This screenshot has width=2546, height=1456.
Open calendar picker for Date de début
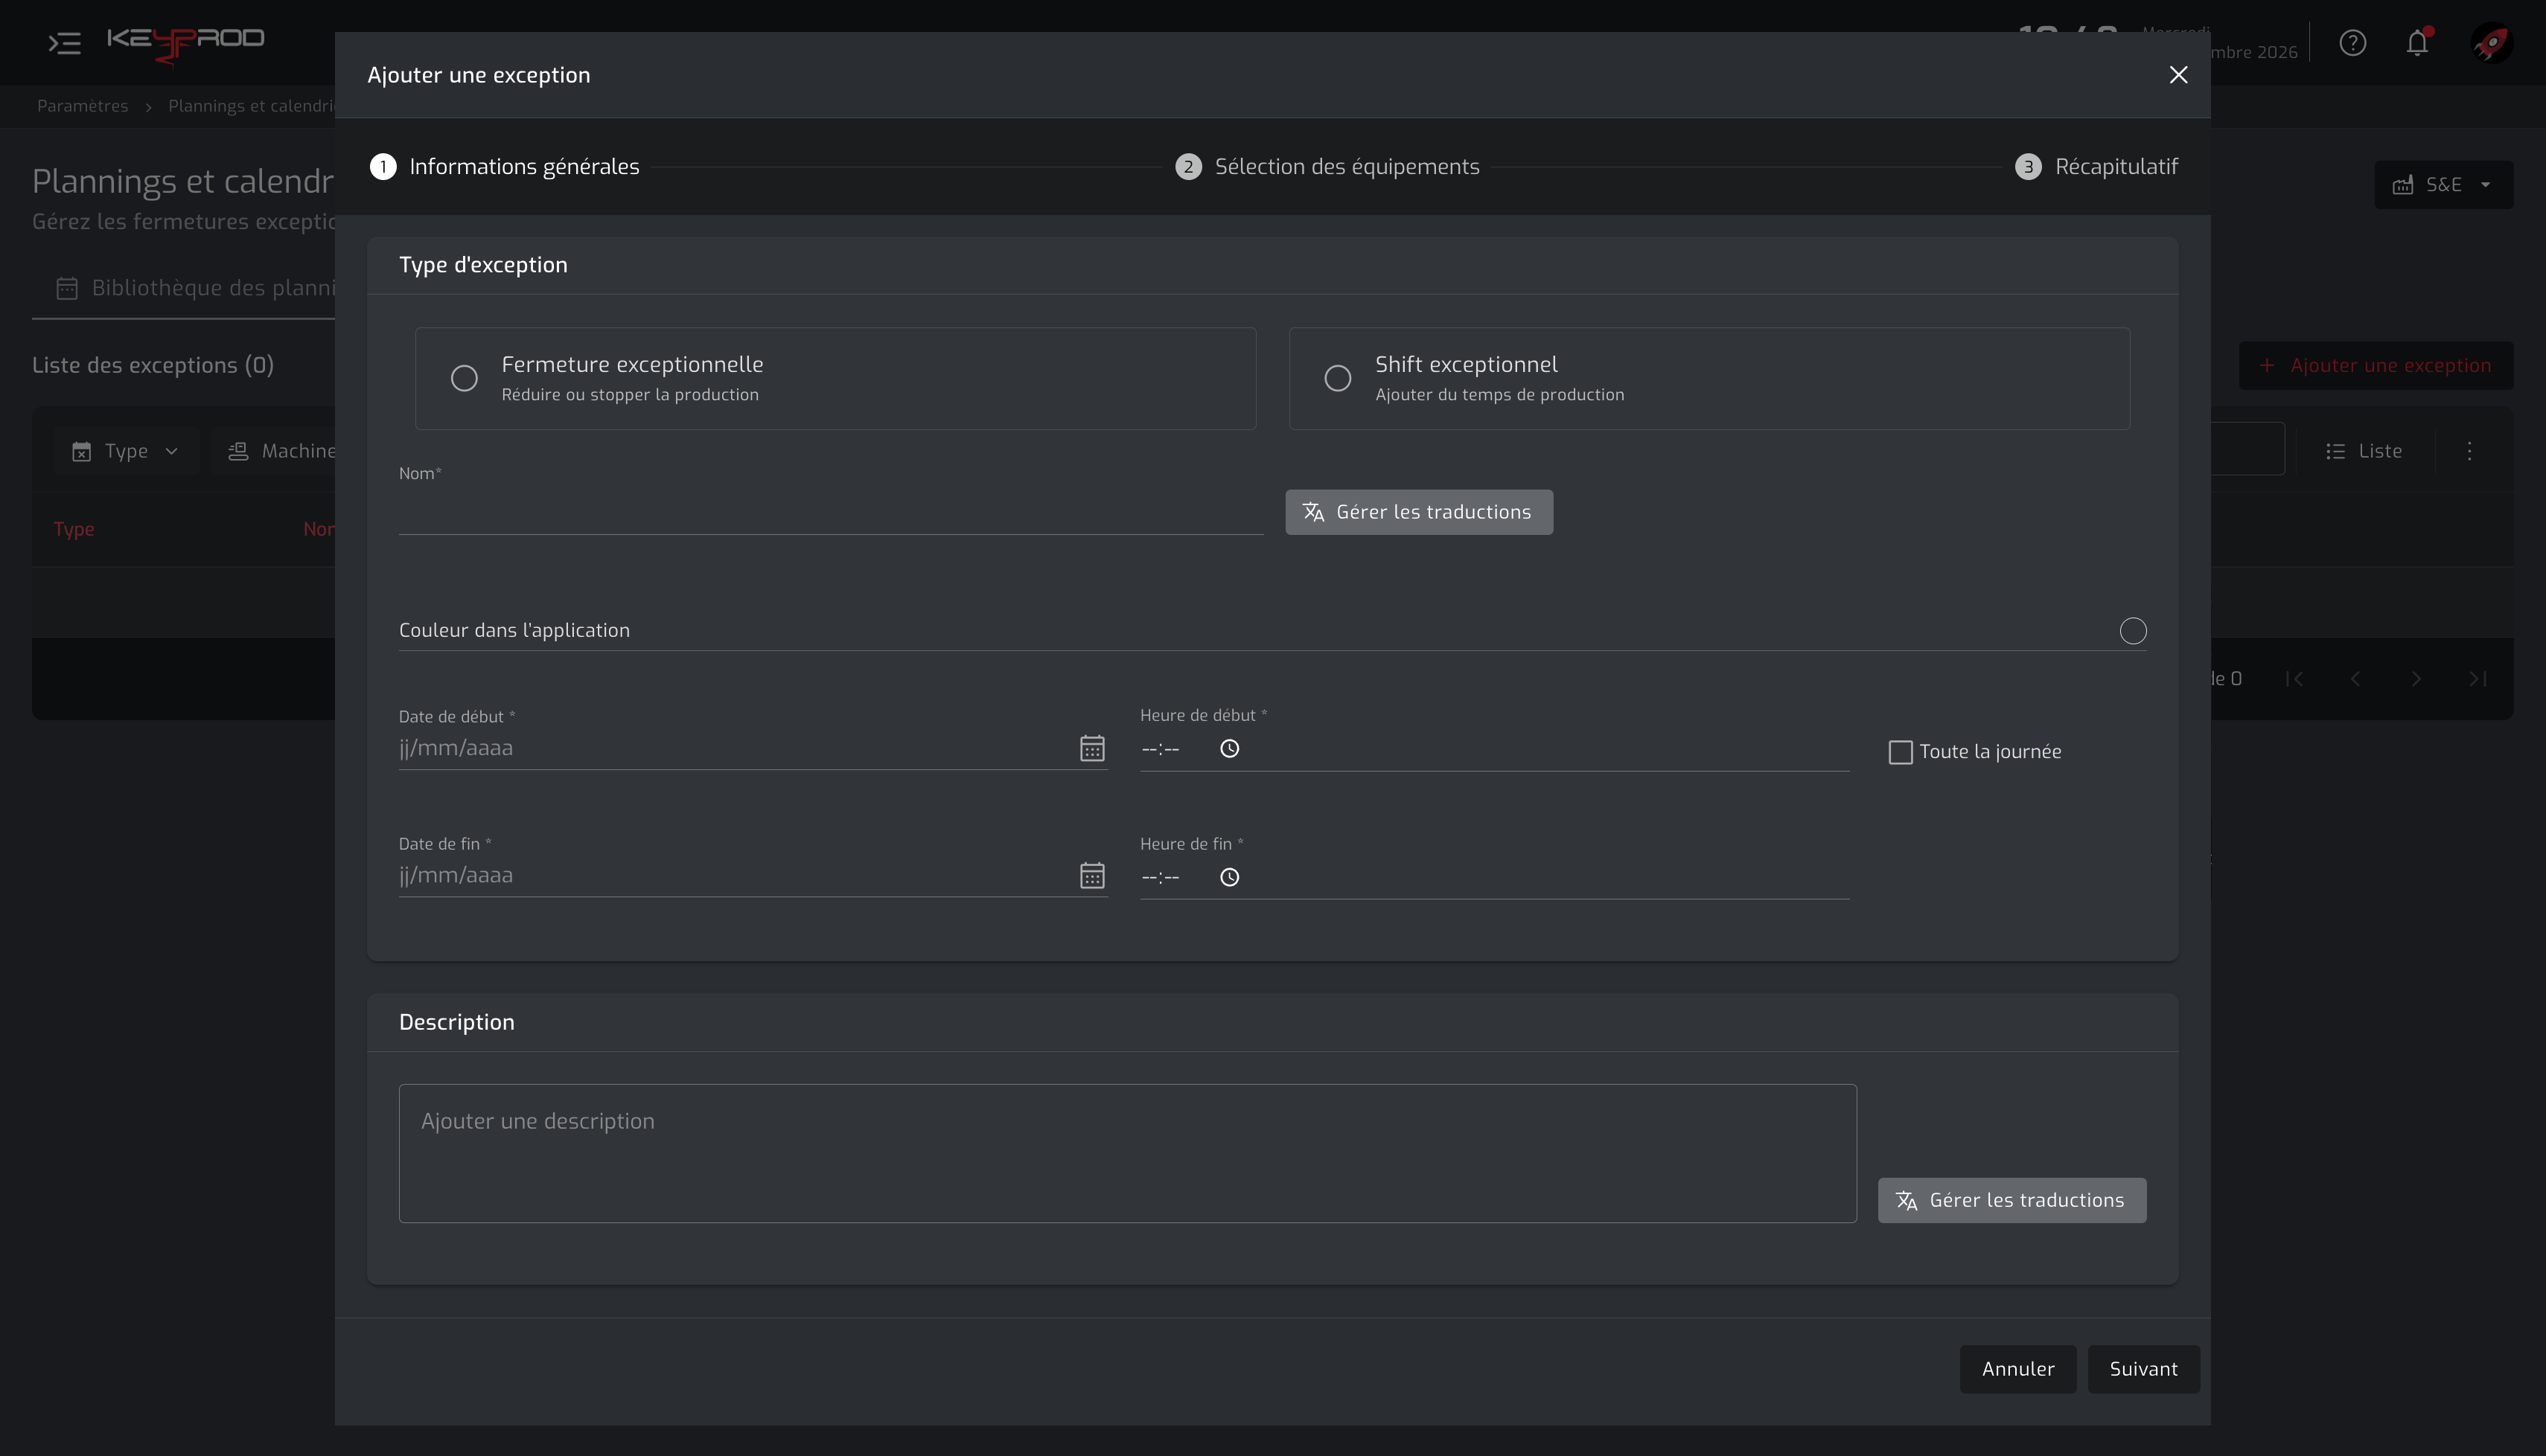coord(1092,748)
